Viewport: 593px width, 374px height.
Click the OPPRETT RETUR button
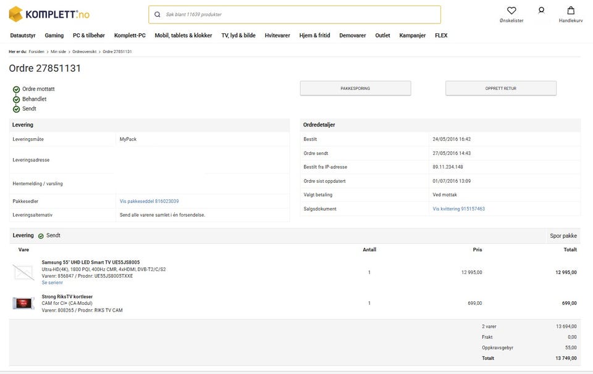point(501,88)
